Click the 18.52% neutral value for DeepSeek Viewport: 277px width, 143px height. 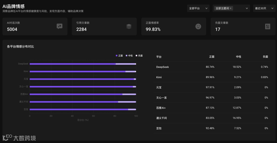[x=237, y=67]
